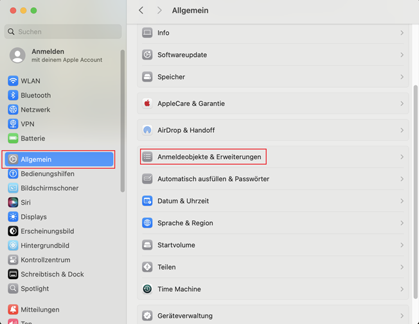Open AirDrop & Handoff via chevron
419x324 pixels.
tap(402, 130)
